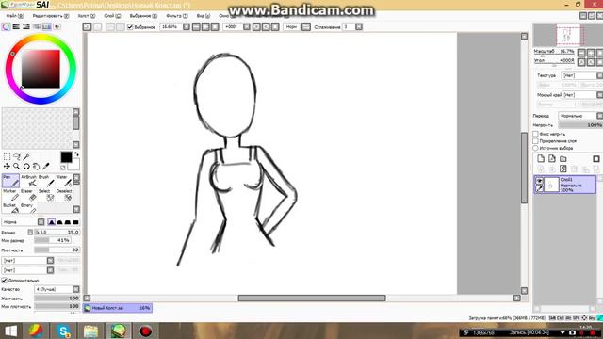
Task: Select the Marker tool
Action: click(x=10, y=195)
